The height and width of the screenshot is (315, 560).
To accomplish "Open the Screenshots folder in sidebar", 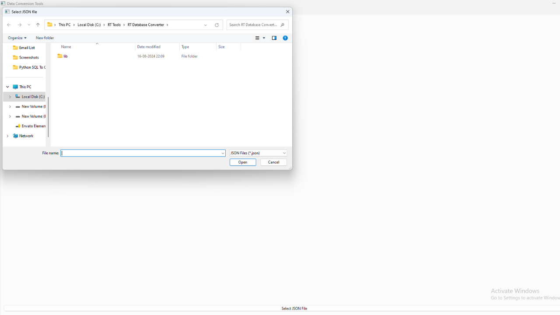I will tap(29, 57).
